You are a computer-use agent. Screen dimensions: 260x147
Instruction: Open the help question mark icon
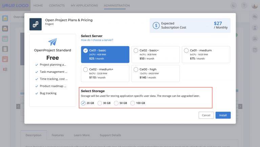pyautogui.click(x=244, y=6)
